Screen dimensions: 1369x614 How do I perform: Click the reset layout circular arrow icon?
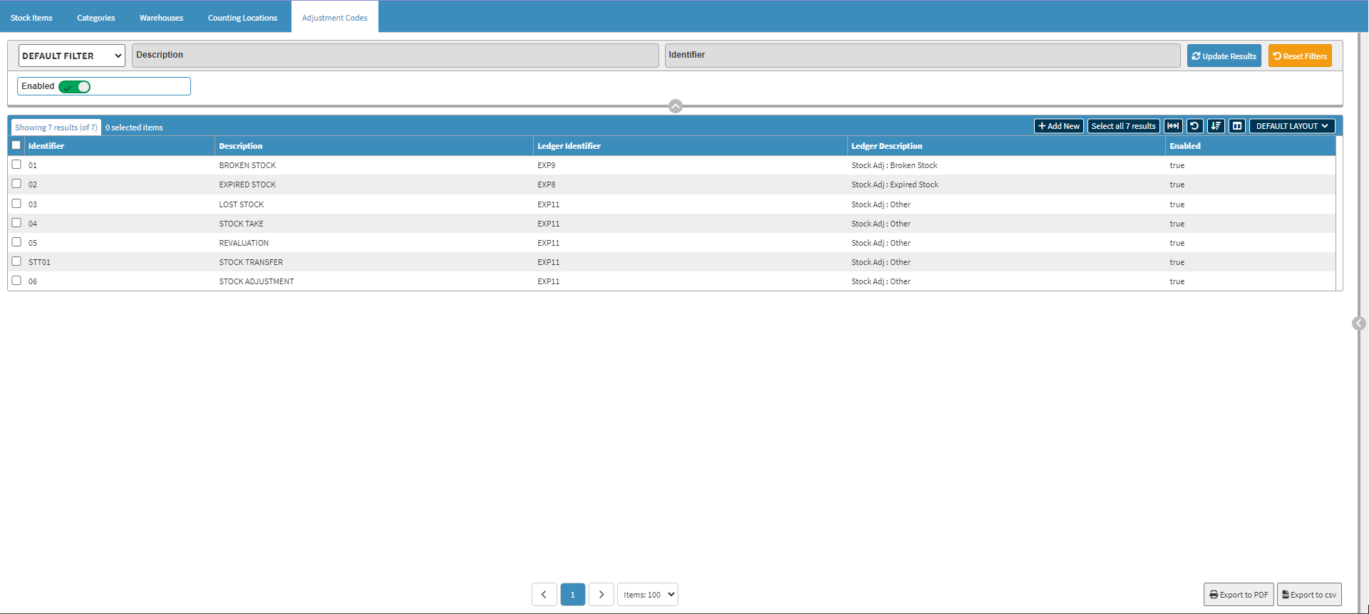click(1194, 126)
